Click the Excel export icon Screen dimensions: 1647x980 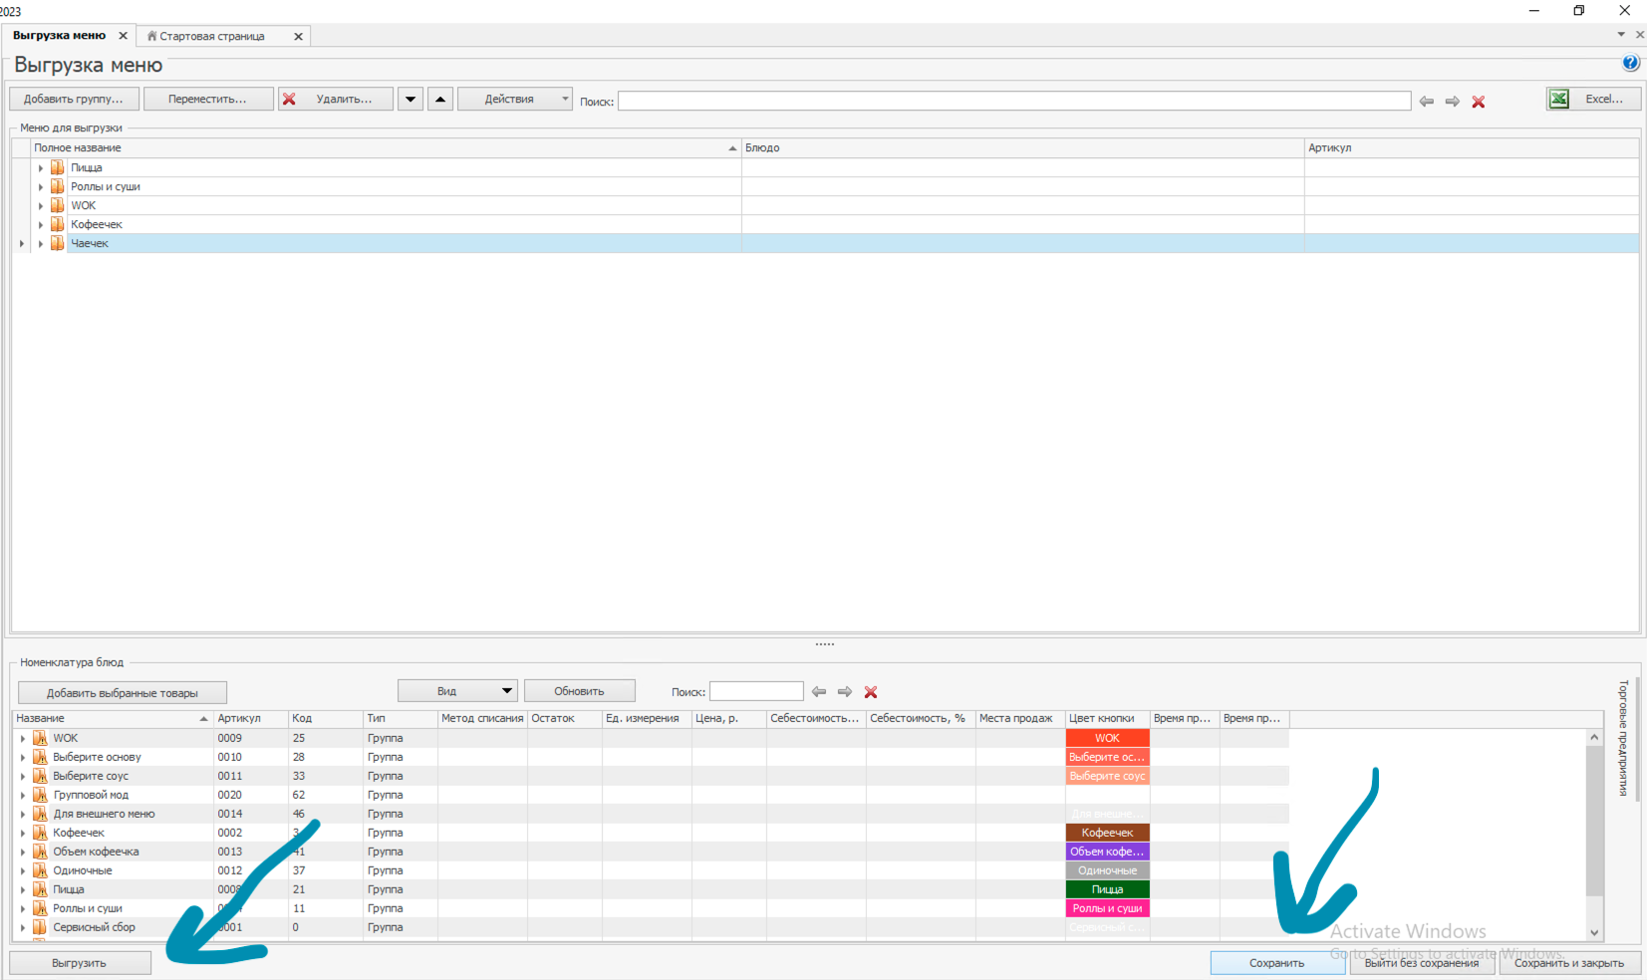click(1559, 99)
